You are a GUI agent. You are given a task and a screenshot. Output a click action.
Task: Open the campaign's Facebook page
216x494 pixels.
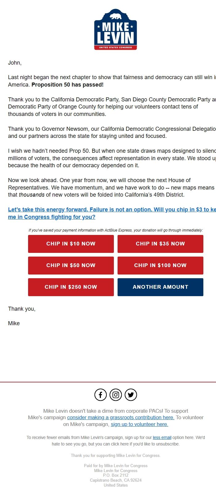[x=100, y=394]
